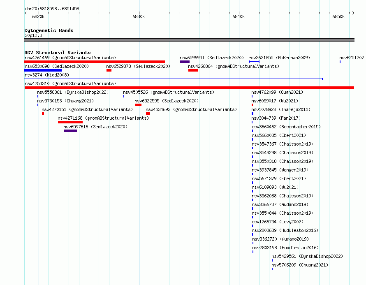
Task: Open nsv6522595 Sedlazeck2020 variant
Action: (x=167, y=101)
